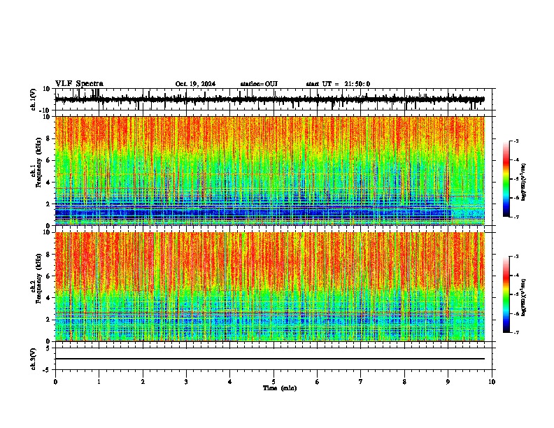
Task: Click the time axis tick label '0'
Action: pos(55,382)
